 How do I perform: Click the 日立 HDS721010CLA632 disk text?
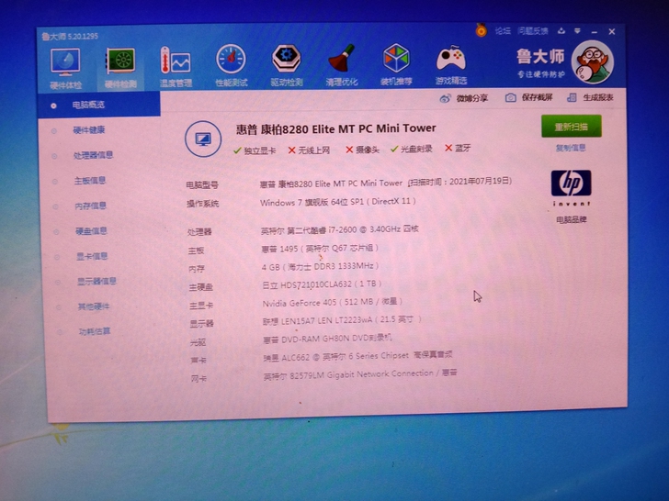tap(322, 284)
